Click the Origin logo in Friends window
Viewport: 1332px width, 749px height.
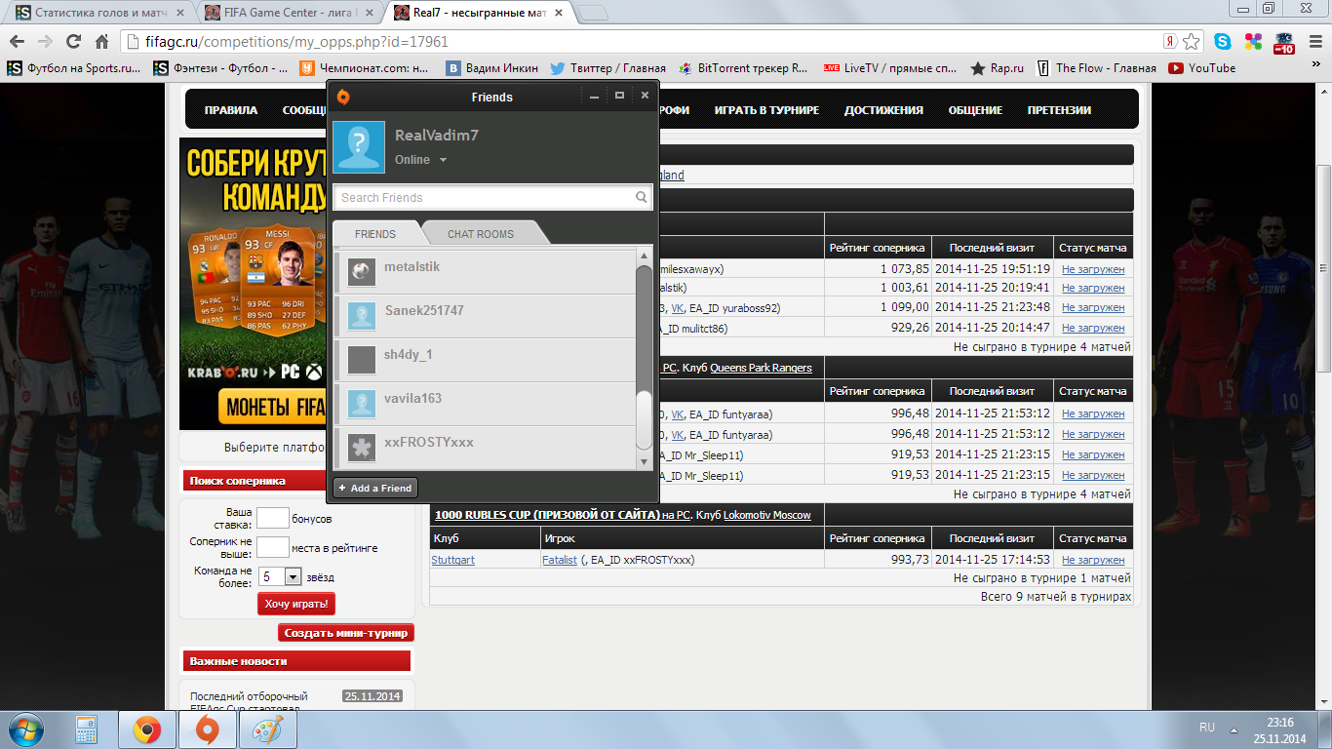(x=343, y=96)
